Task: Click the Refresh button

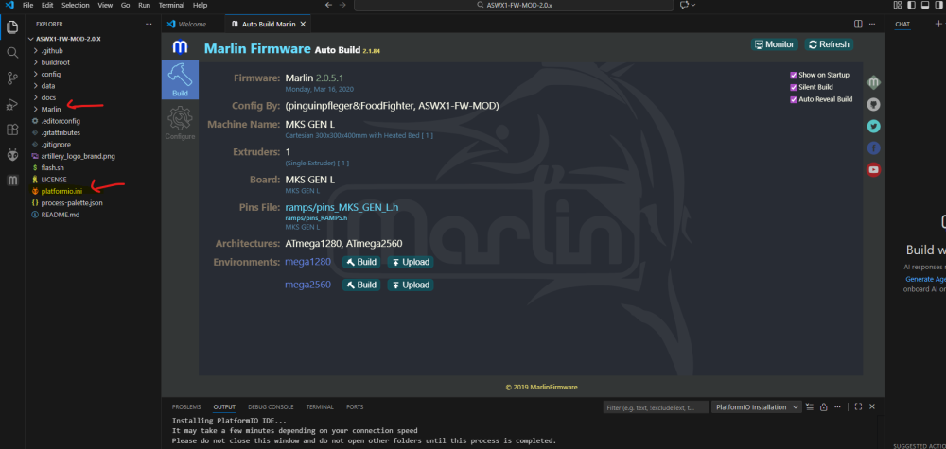Action: click(829, 44)
